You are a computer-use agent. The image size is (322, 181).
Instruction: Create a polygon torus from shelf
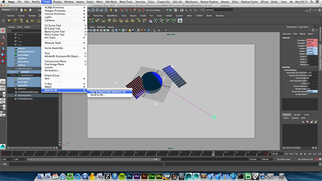tap(38, 21)
